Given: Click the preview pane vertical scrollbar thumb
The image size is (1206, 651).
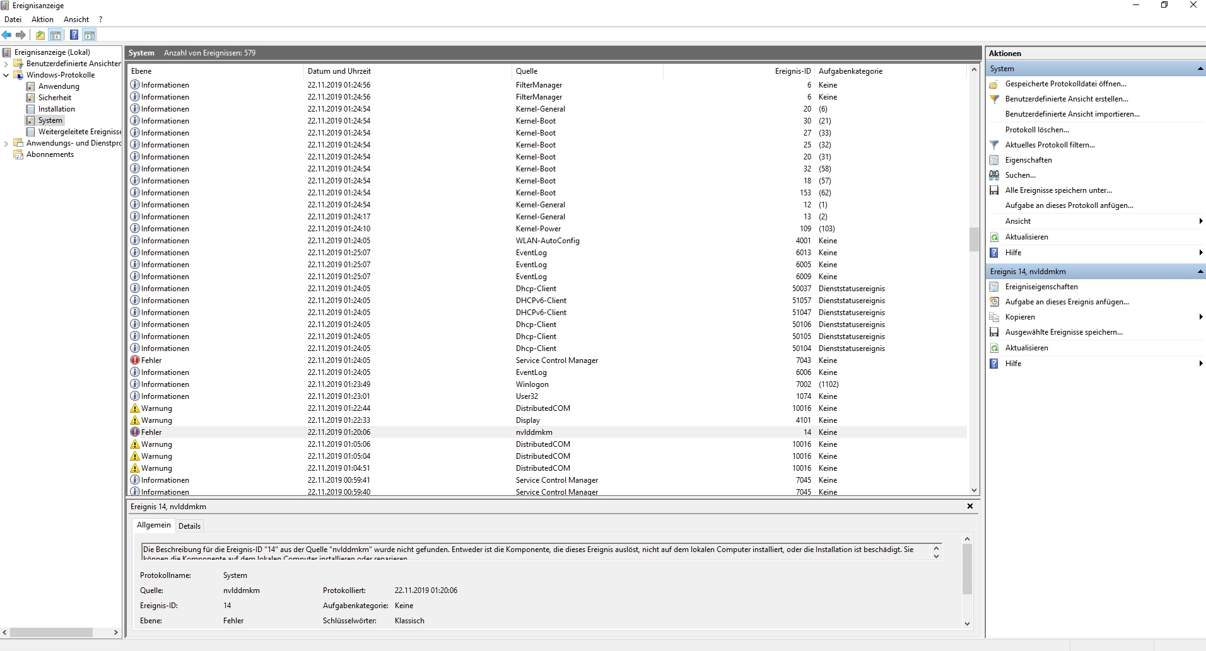Looking at the screenshot, I should pos(967,569).
